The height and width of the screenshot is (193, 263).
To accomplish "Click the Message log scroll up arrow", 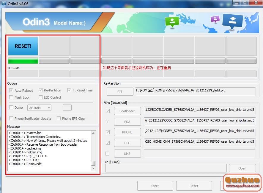I will (93, 133).
